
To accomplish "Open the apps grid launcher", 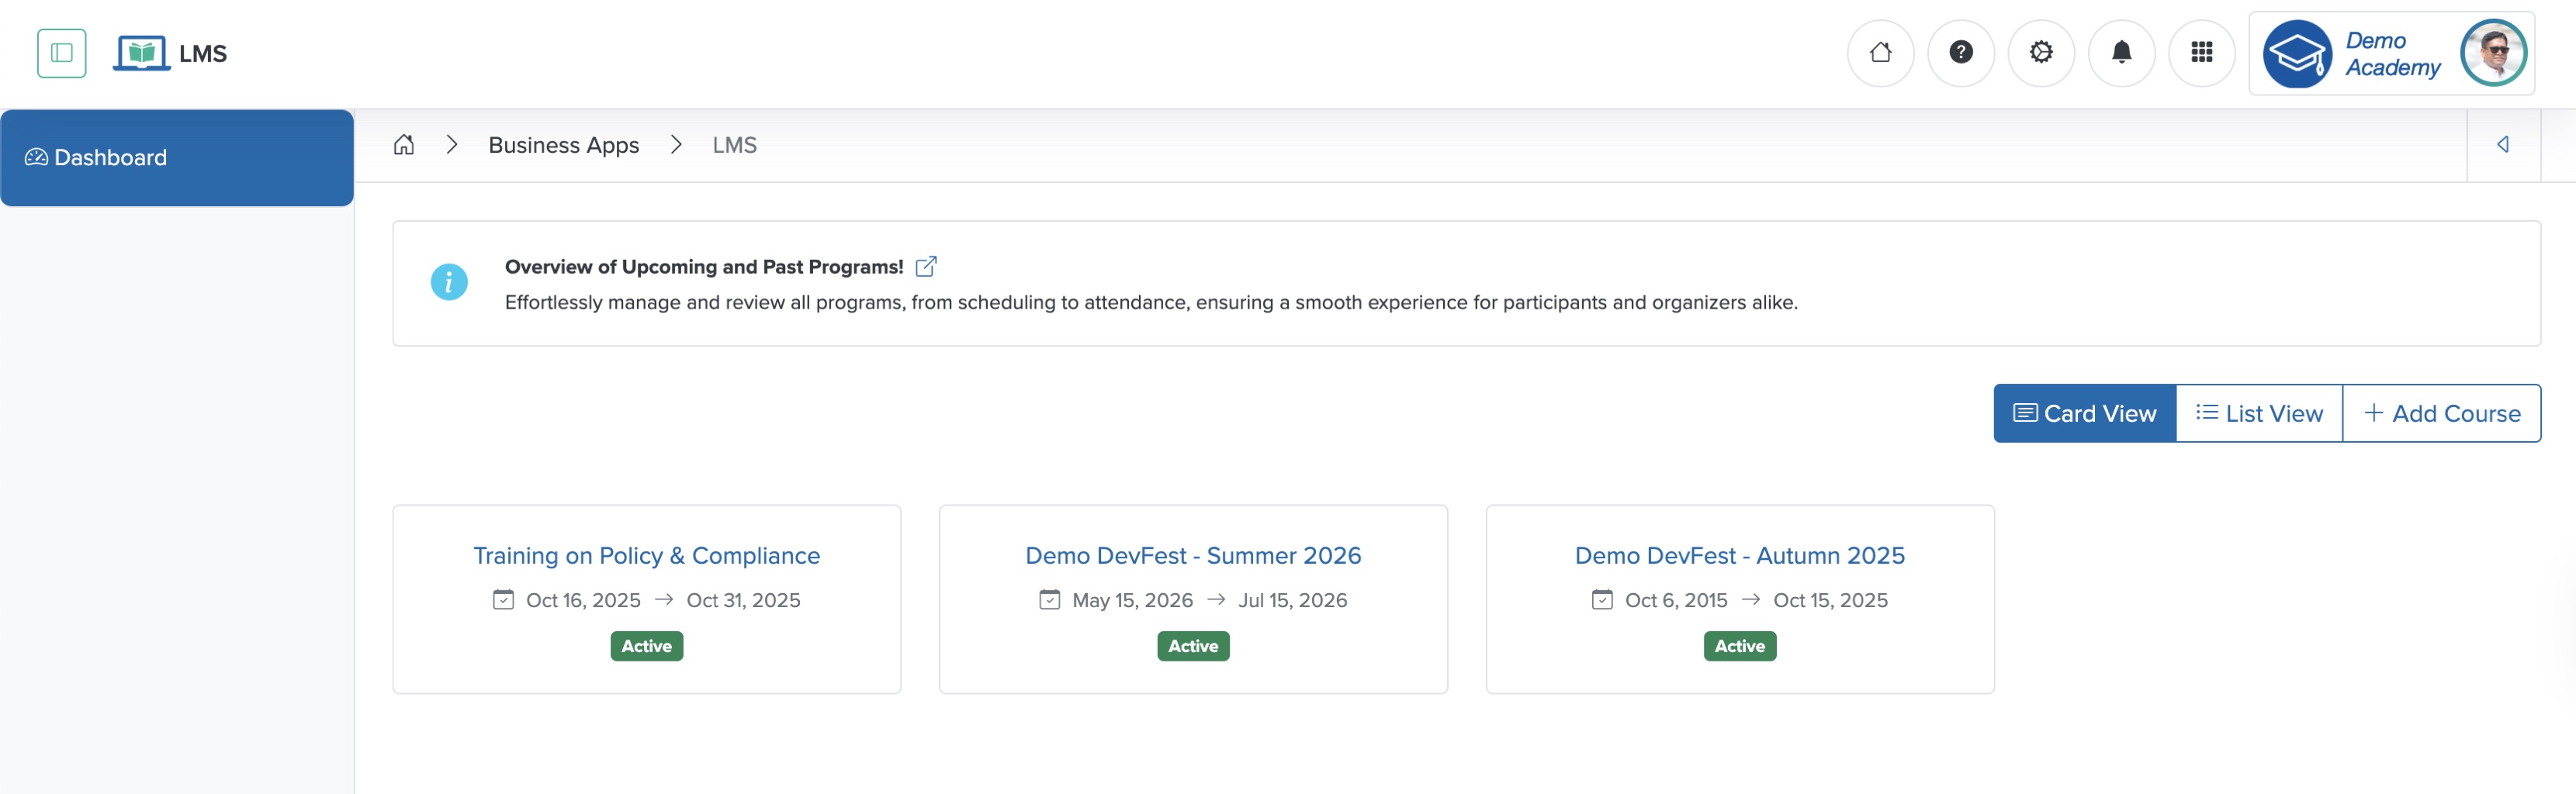I will point(2202,53).
